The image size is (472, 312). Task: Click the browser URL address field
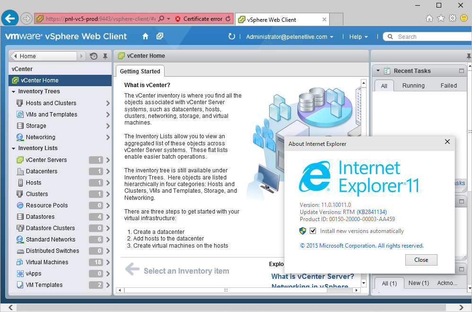point(100,18)
